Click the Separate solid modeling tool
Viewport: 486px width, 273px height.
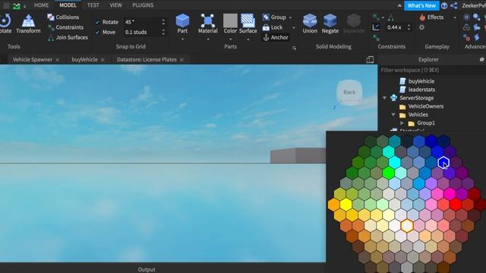tap(354, 24)
